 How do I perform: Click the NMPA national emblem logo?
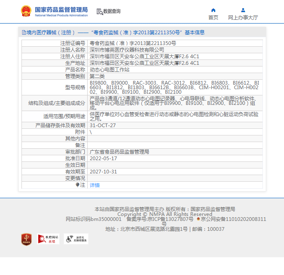(x=26, y=11)
